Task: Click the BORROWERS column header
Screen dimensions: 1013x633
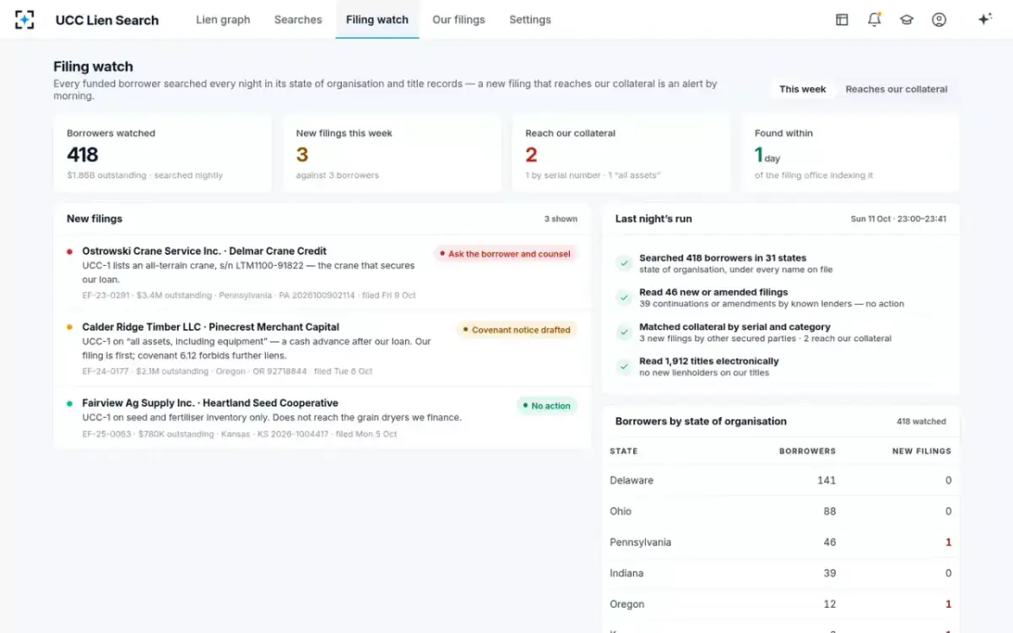Action: [x=807, y=452]
